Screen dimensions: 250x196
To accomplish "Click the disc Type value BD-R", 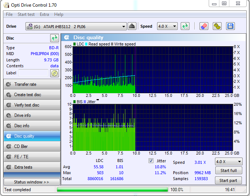I will coord(54,48).
